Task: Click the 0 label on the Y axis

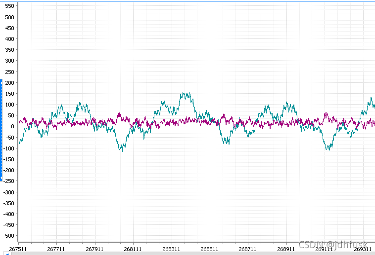Action: [12, 126]
